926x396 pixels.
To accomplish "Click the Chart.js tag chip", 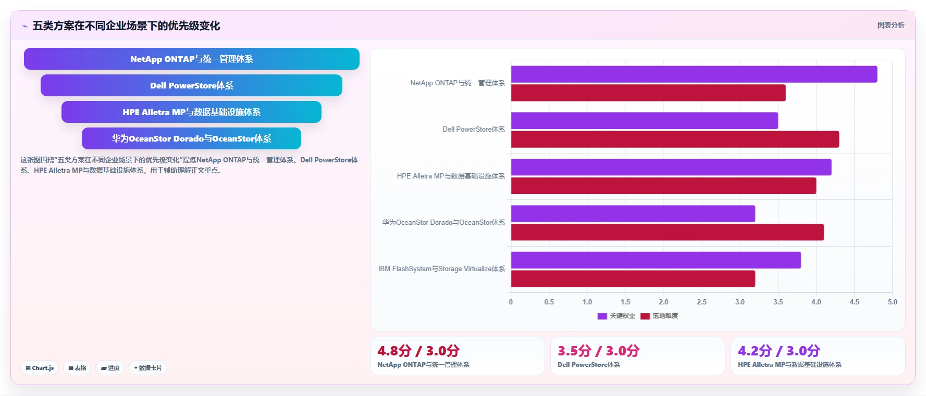I will [40, 368].
